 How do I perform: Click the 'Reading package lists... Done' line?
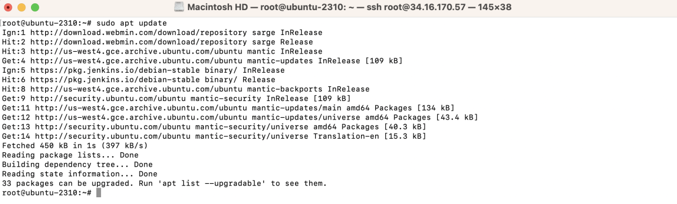pyautogui.click(x=70, y=155)
